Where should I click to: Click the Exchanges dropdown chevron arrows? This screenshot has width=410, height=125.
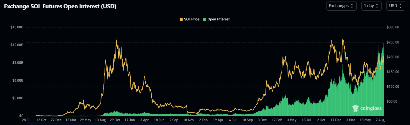(352, 6)
